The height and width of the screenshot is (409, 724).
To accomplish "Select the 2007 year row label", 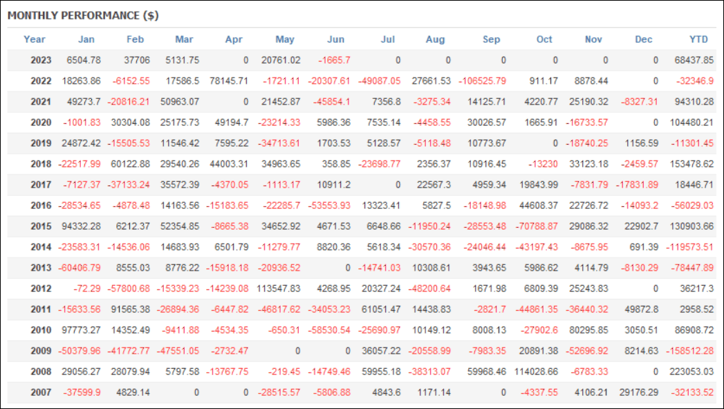I will click(x=41, y=392).
